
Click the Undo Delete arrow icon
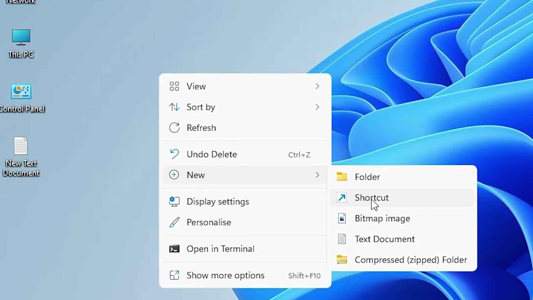pos(174,154)
